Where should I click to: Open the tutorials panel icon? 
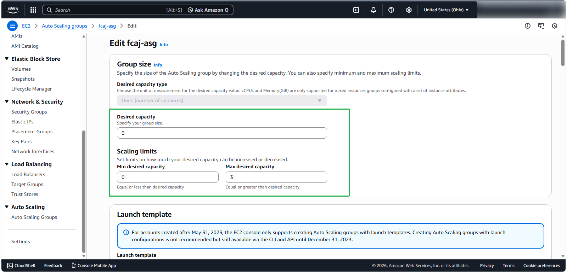[x=541, y=26]
